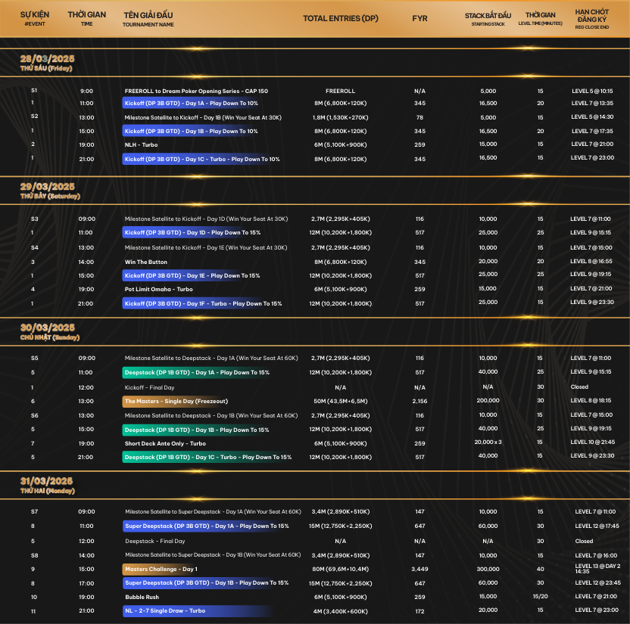Open Super Deepstack Day 1B highlighted entry
630x624 pixels.
(x=207, y=582)
